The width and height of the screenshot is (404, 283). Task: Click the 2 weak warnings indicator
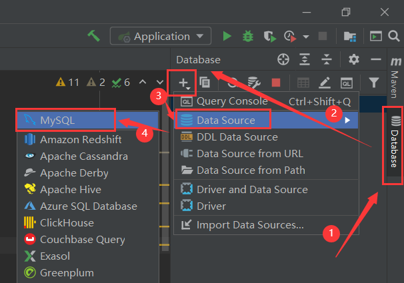pyautogui.click(x=95, y=83)
